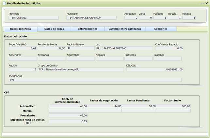Maximize the Detalle de Recinto window

(203, 3)
